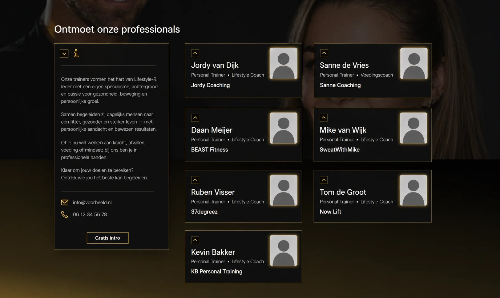
Task: Click the Gratis intro button
Action: [x=107, y=238]
